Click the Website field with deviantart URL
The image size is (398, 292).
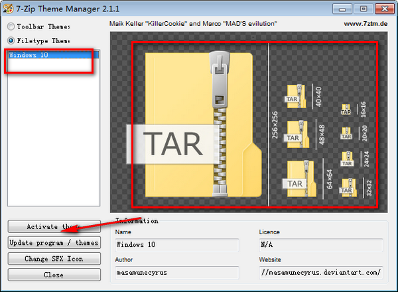320,272
